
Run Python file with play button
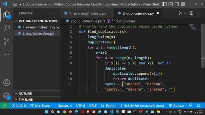(180, 13)
